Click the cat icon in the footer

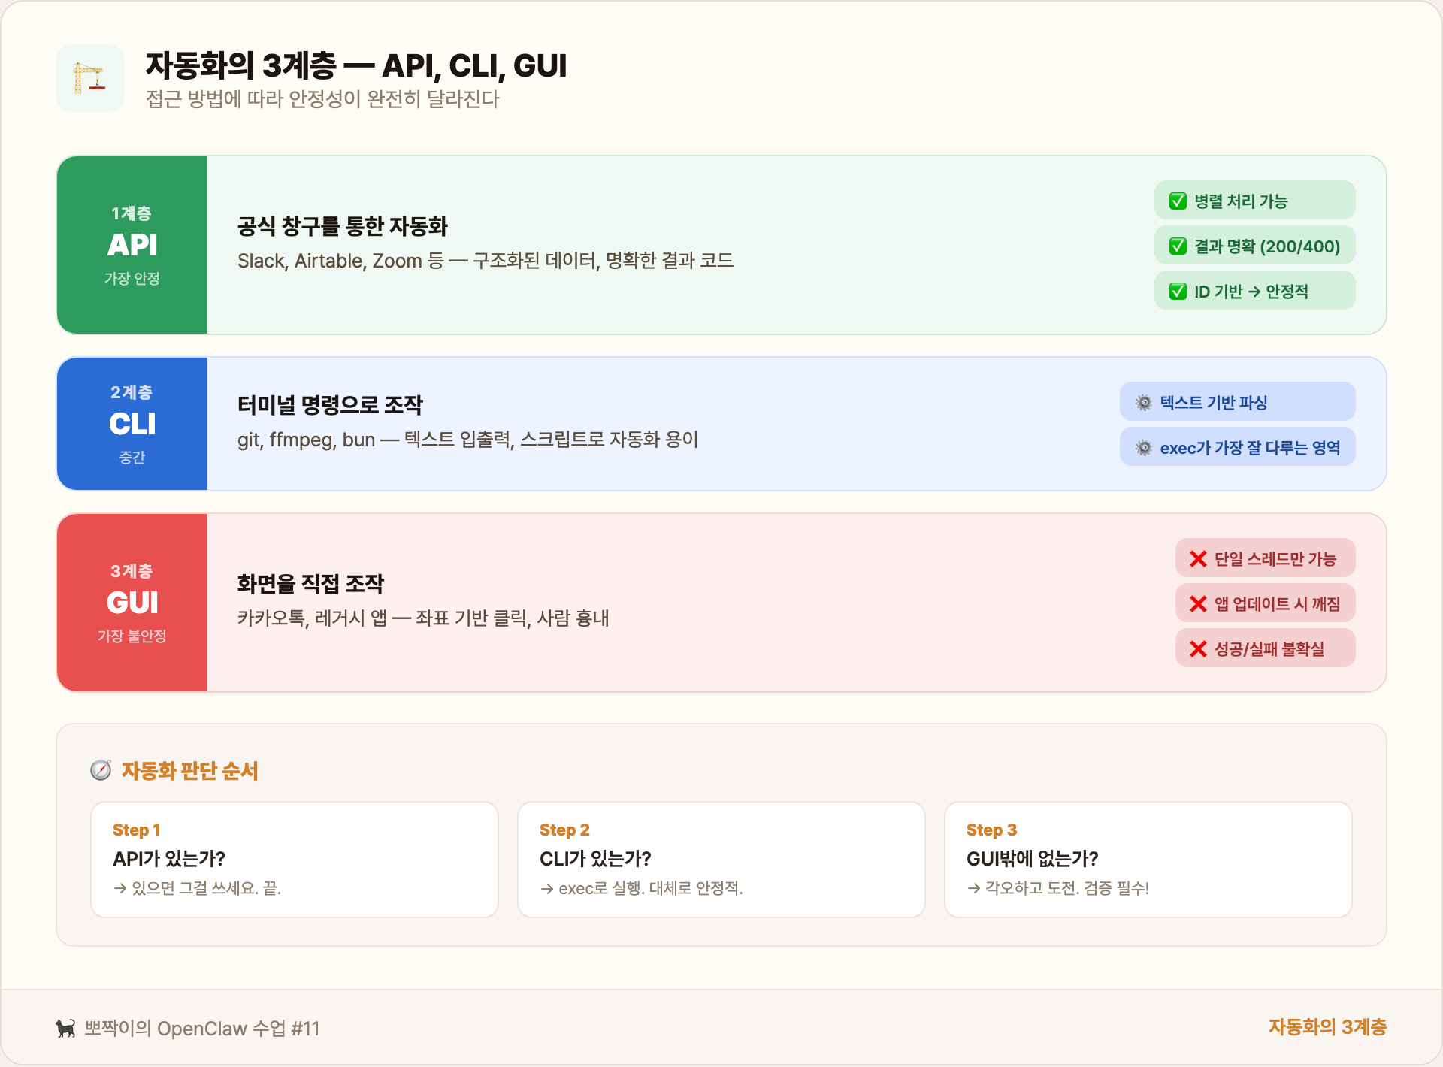tap(66, 1028)
